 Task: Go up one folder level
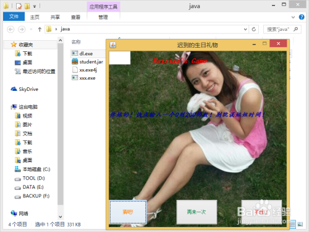pos(40,29)
